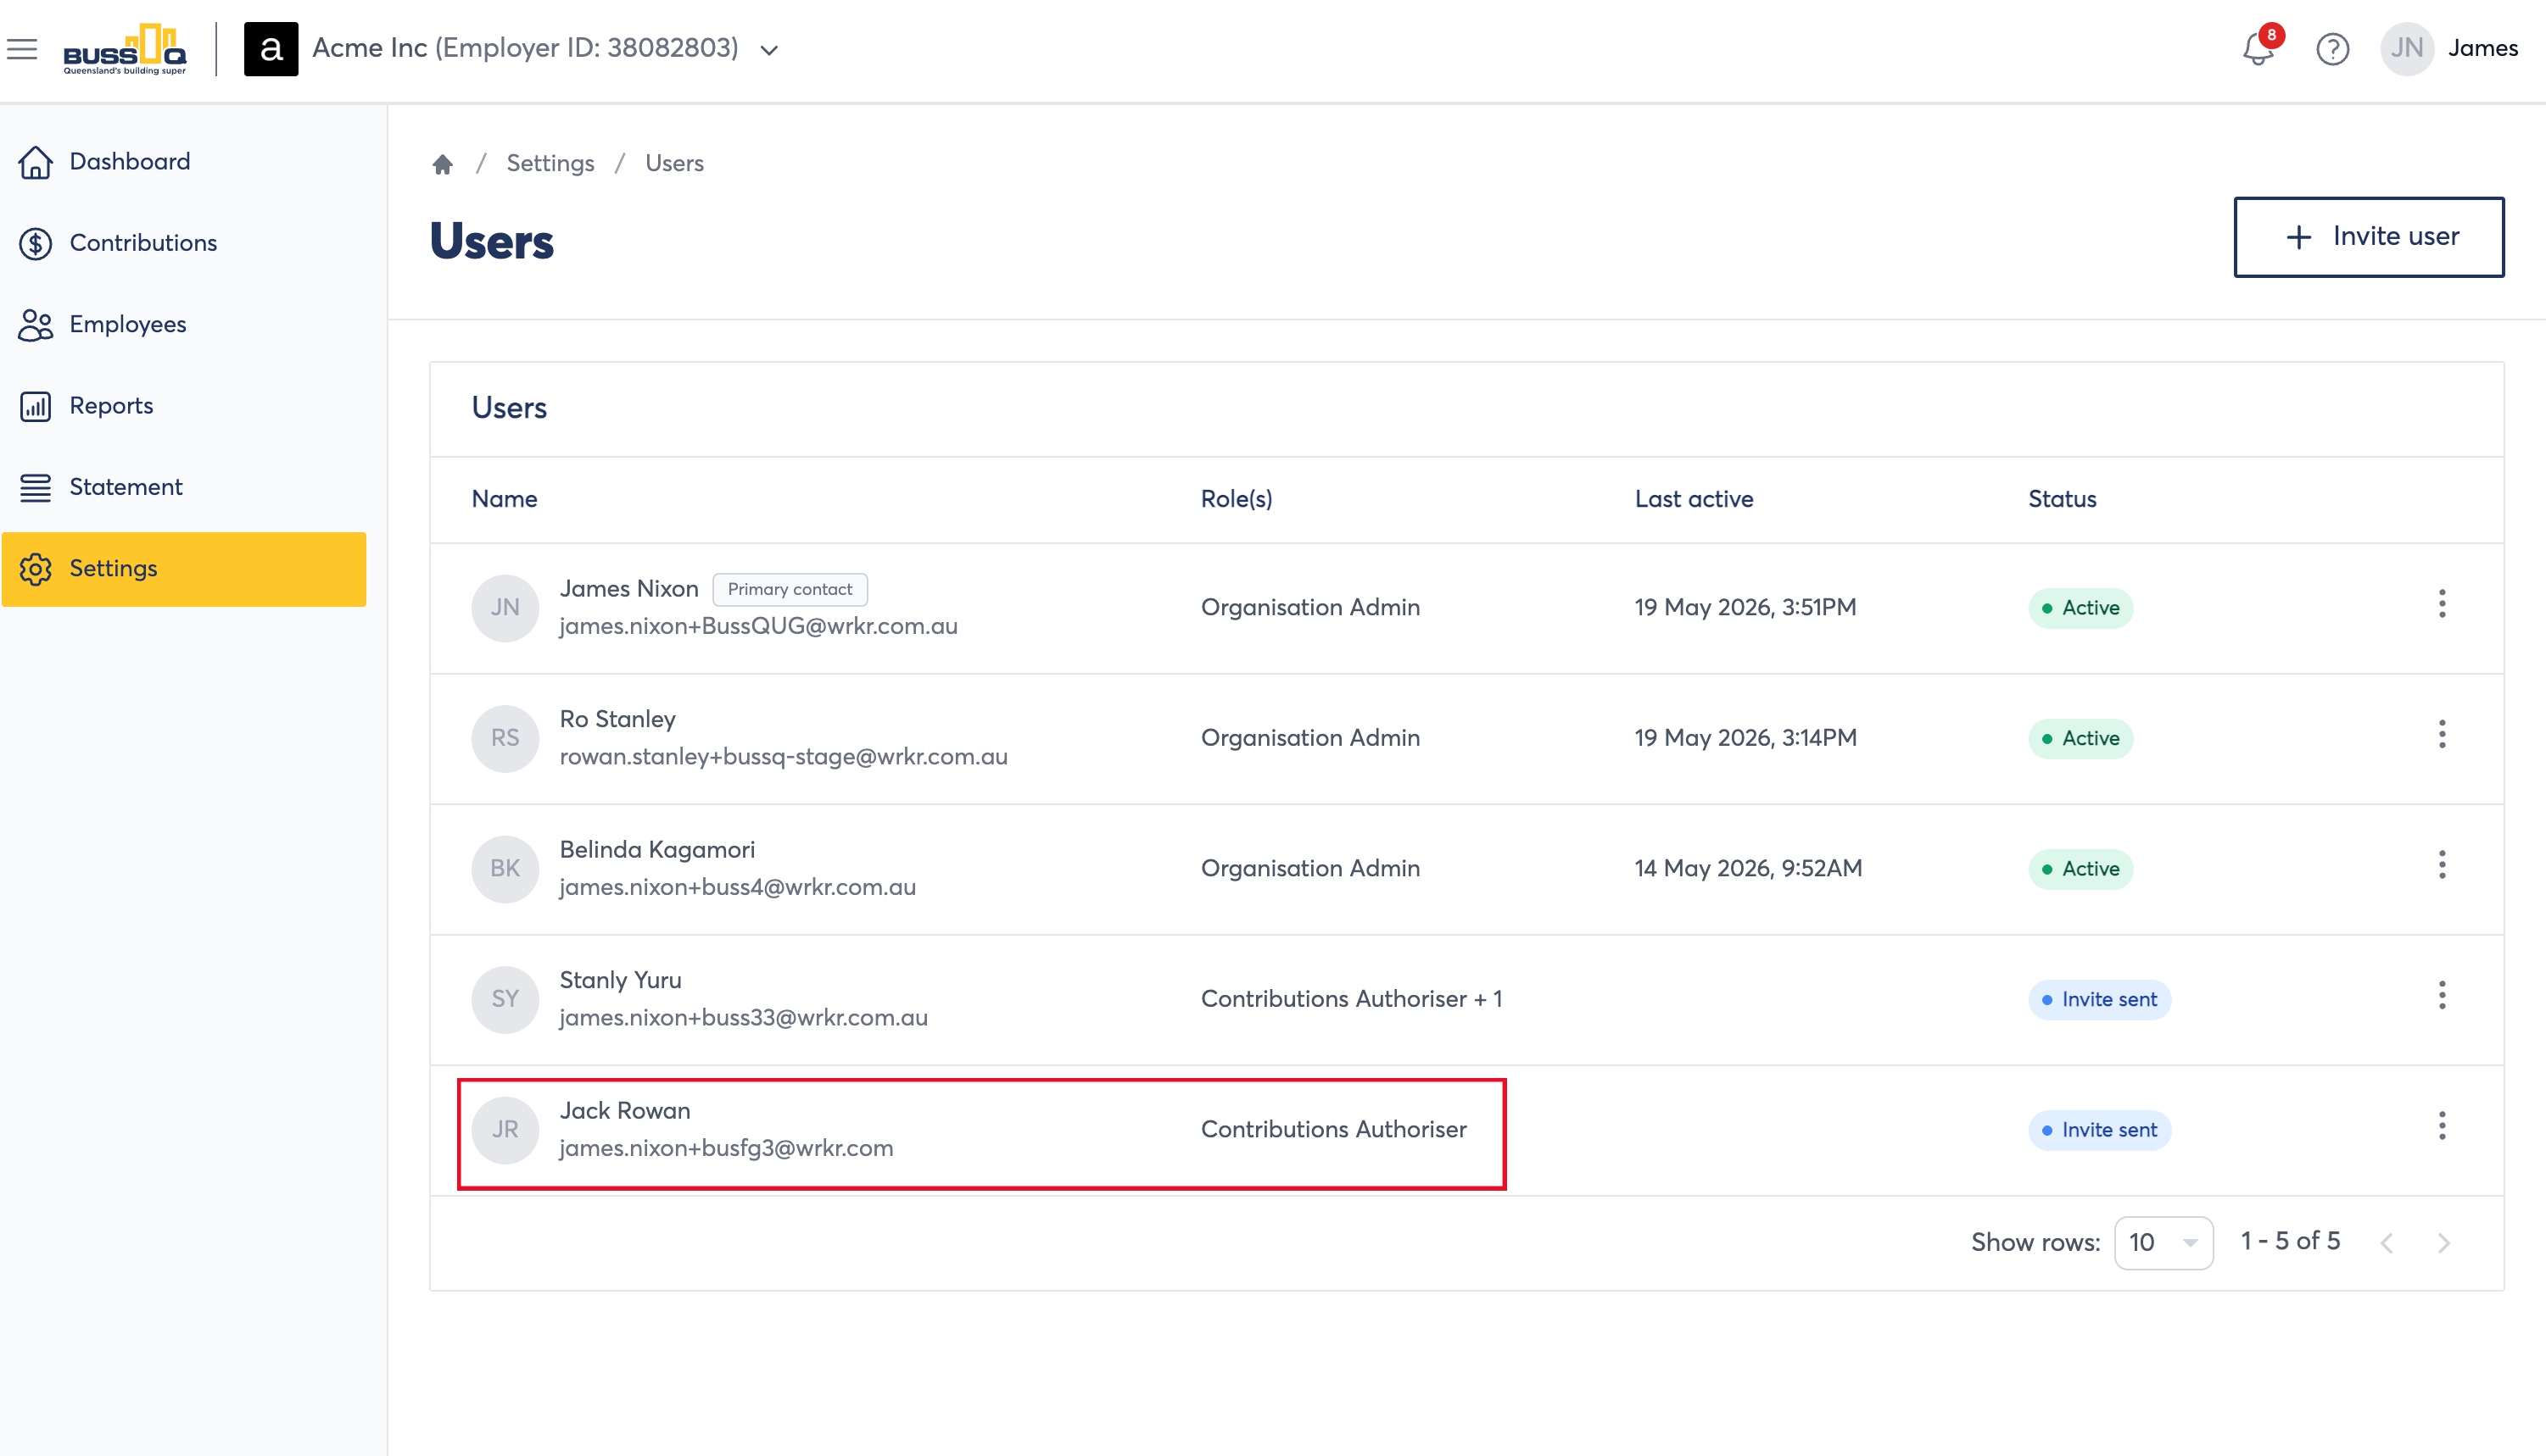Click the Employees people icon
Screen dimensions: 2546x1456
[36, 325]
